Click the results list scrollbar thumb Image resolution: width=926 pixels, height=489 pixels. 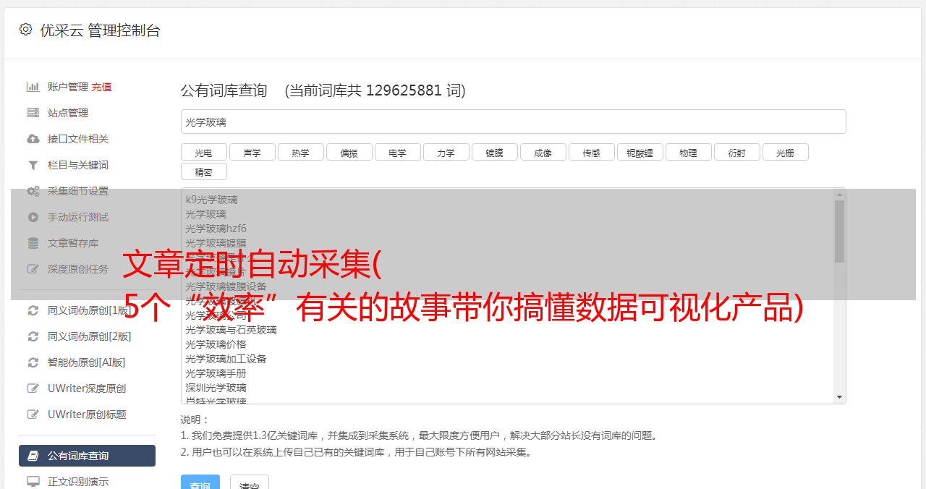tap(839, 231)
